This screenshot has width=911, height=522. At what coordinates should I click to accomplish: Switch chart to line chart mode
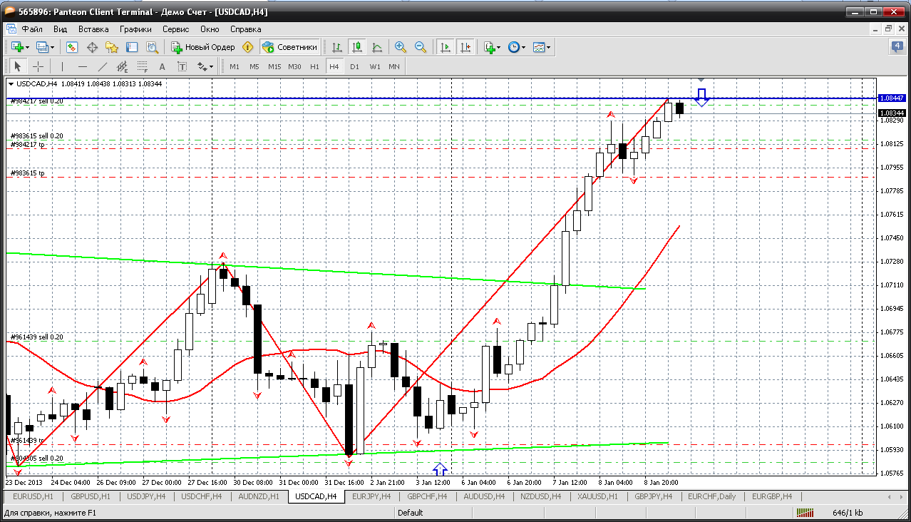coord(377,47)
